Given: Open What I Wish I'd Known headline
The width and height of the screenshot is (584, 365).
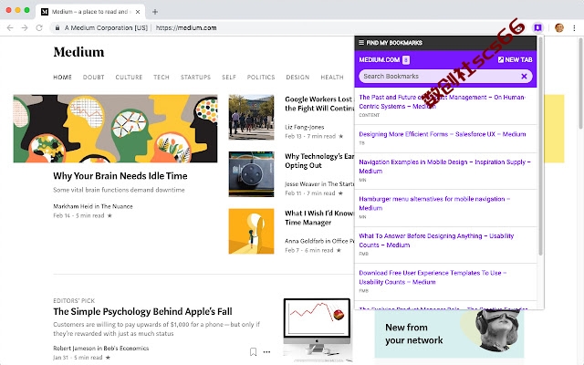Looking at the screenshot, I should pos(319,217).
